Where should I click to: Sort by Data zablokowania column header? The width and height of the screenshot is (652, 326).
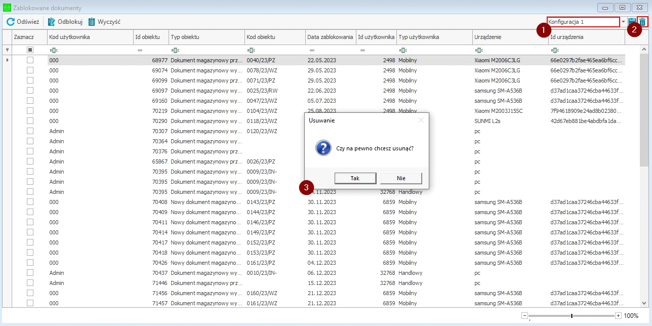tap(331, 37)
